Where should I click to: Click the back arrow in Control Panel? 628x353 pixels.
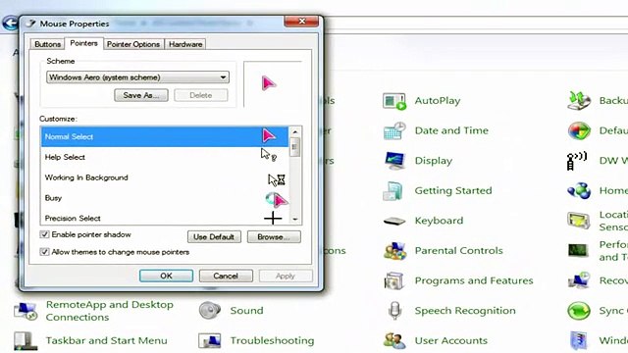click(x=10, y=23)
